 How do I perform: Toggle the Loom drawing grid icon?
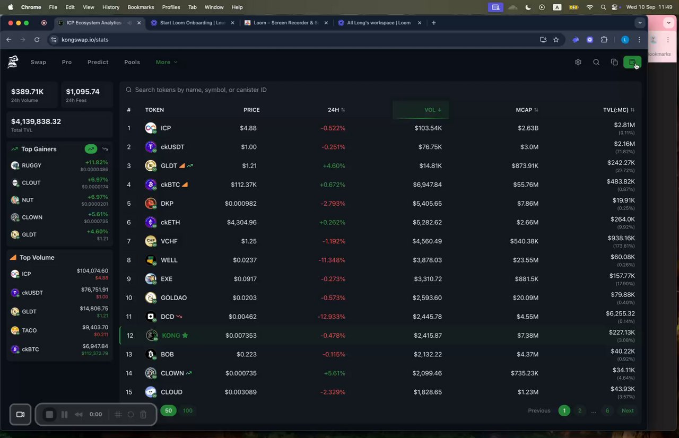coord(118,415)
